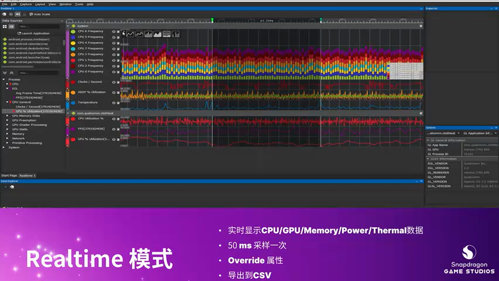This screenshot has width=499, height=281.
Task: Toggle visibility of the Temperature metric
Action: [x=114, y=103]
